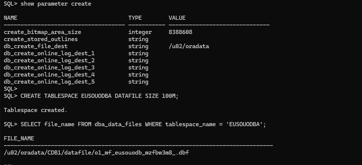This screenshot has width=362, height=165.
Task: Click the db_create_online_log_dest_1 parameter
Action: click(x=49, y=53)
